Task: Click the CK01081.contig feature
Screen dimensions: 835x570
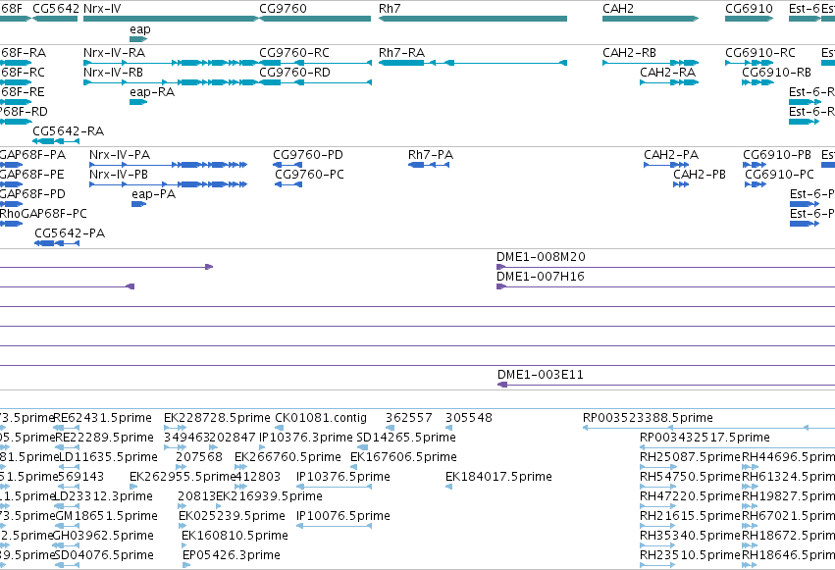Action: pos(279,428)
